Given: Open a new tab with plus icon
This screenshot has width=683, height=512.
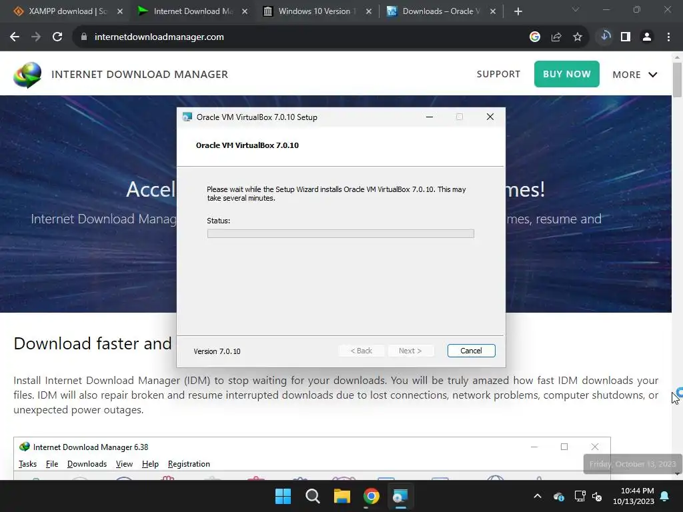Looking at the screenshot, I should point(518,11).
